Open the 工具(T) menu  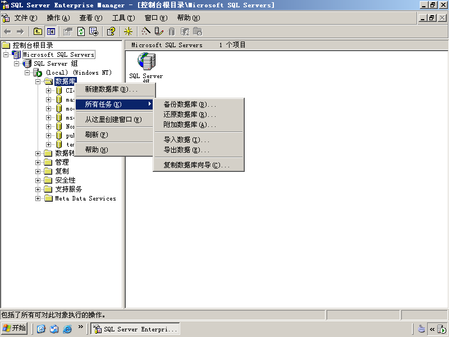pos(123,18)
